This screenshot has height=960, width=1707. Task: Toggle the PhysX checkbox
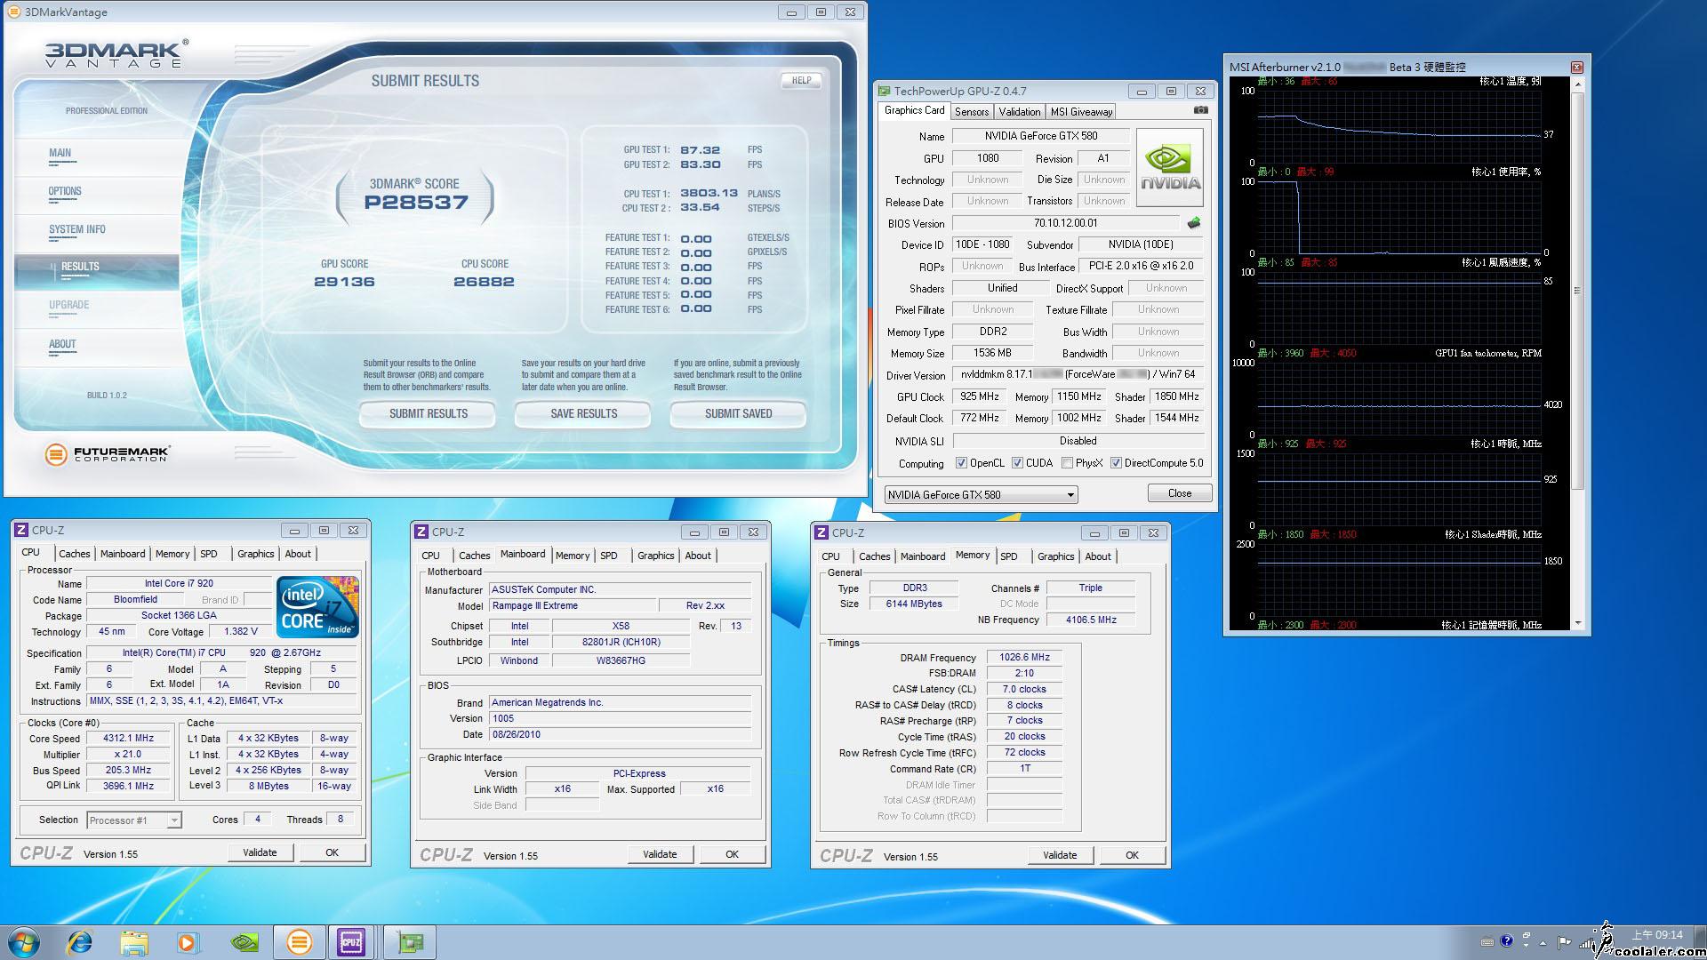pos(1067,463)
